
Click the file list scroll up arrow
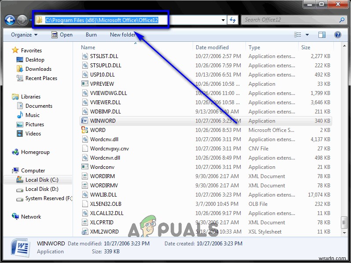click(x=344, y=46)
